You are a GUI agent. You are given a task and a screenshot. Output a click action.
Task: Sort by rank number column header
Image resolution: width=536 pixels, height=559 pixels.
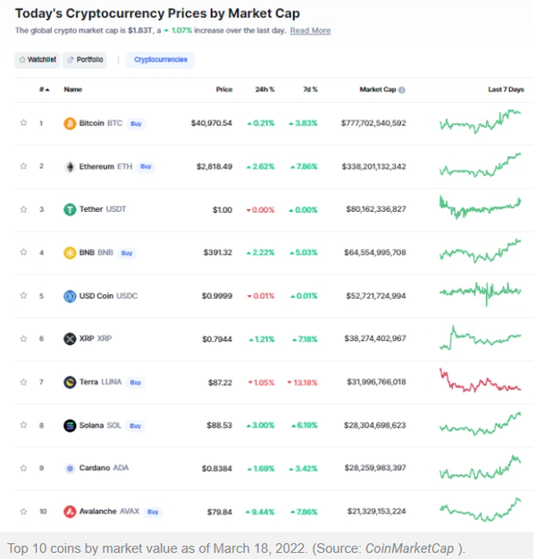click(43, 89)
